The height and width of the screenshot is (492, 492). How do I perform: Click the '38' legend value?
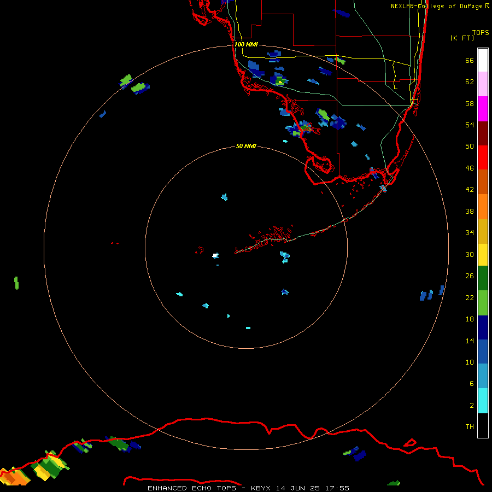[470, 211]
